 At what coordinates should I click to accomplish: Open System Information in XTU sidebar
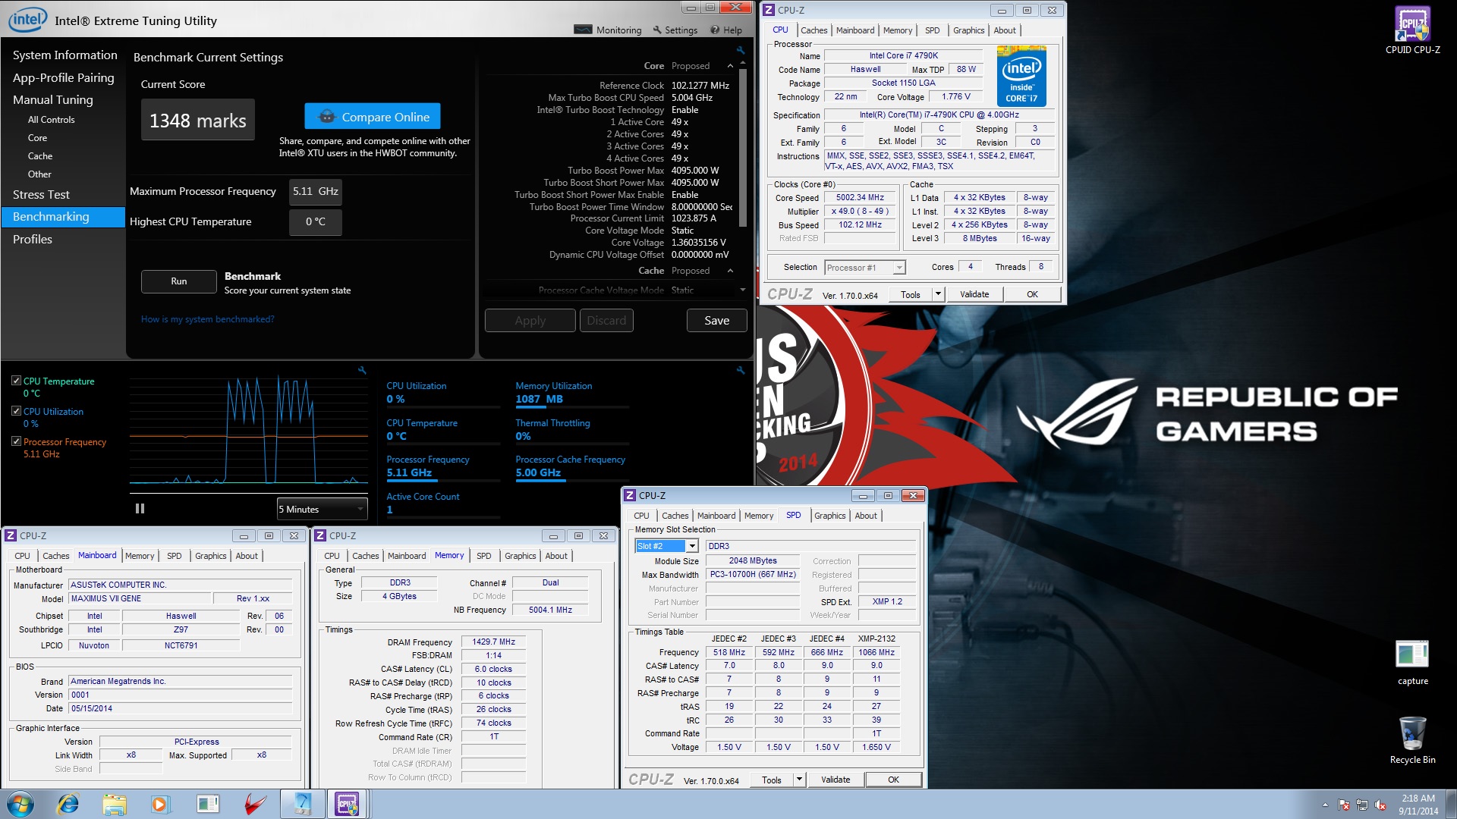(65, 55)
